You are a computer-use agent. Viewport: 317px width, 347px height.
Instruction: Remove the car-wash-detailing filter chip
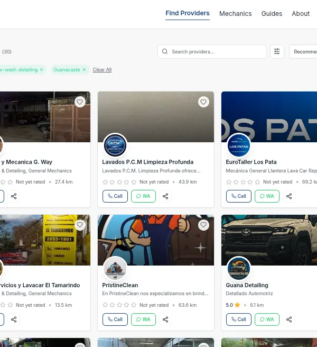(42, 70)
